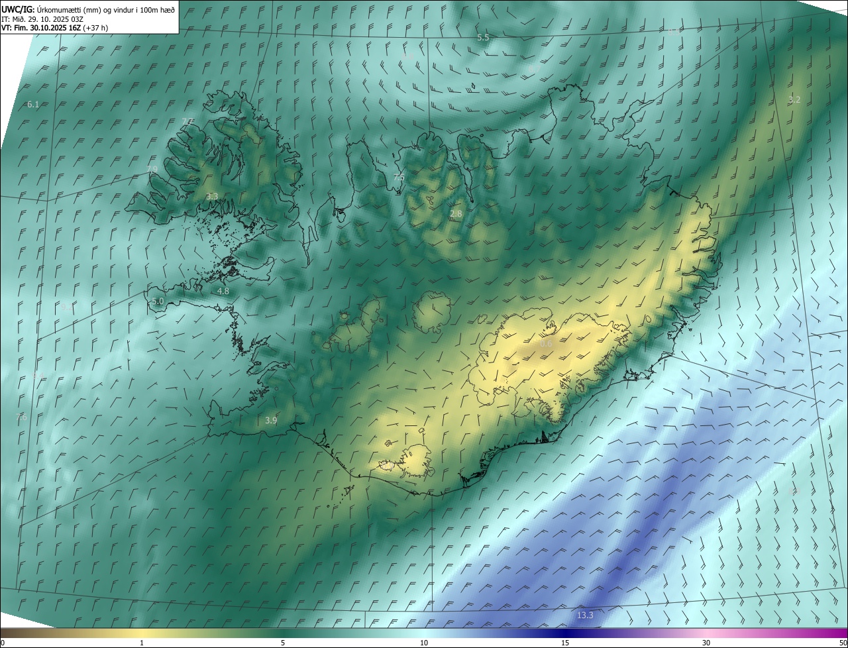Click the 3.3 value label
848x648 pixels.
[x=211, y=197]
